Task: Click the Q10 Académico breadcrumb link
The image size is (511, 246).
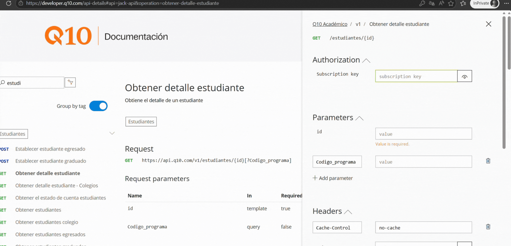Action: pos(330,24)
